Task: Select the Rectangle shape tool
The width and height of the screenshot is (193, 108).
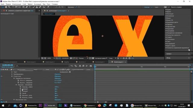Action: coord(24,7)
